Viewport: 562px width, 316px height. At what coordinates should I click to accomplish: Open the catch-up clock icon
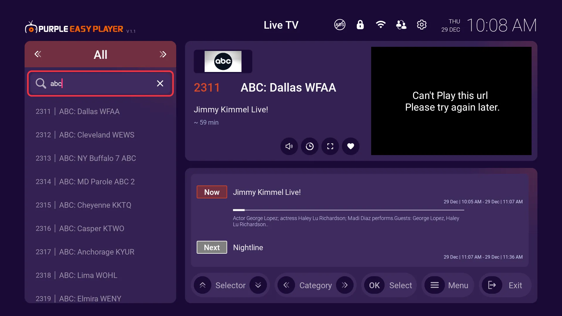point(310,146)
